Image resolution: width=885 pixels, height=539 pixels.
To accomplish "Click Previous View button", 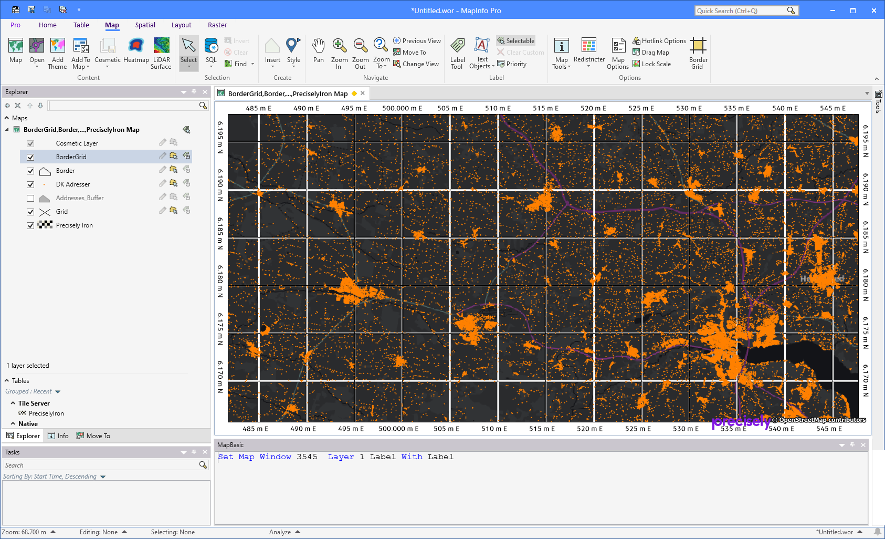I will pos(417,41).
